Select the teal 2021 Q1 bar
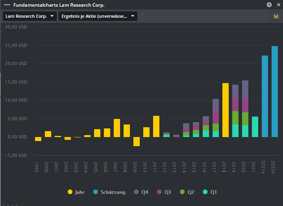Image resolution: width=283 pixels, height=206 pixels. click(255, 127)
